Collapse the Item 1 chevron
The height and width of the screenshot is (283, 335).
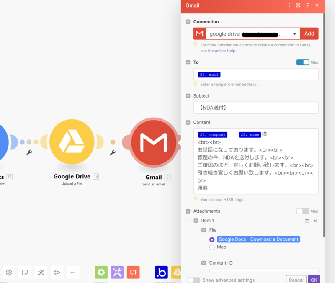click(x=196, y=221)
